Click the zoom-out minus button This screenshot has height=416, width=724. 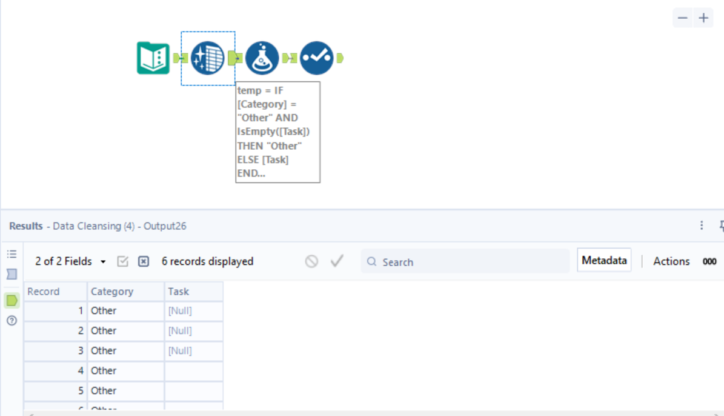pyautogui.click(x=682, y=18)
